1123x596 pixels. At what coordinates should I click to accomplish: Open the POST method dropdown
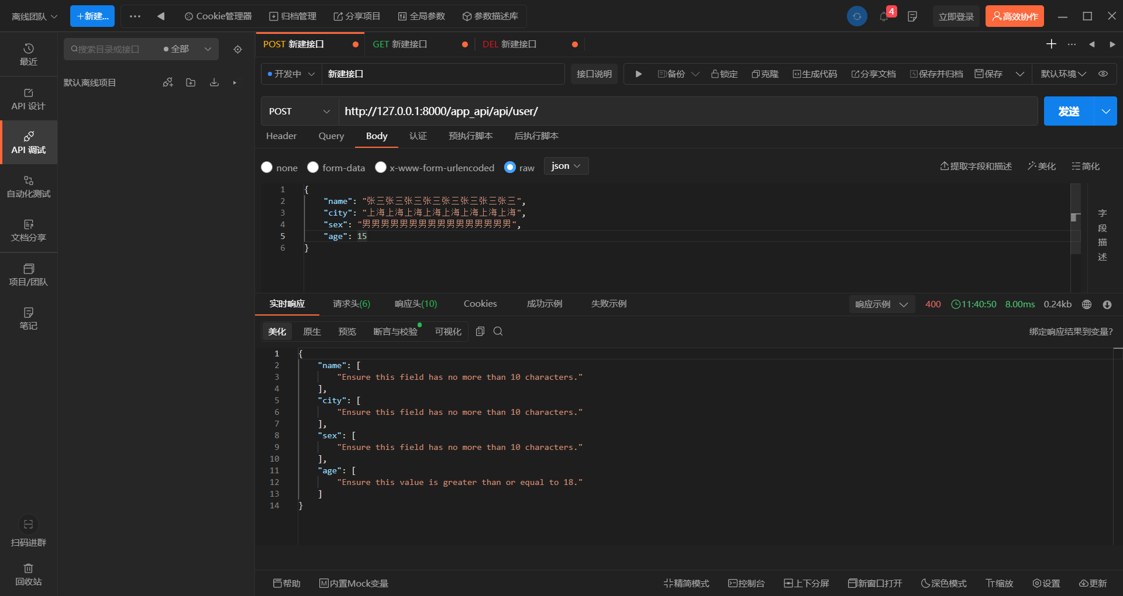(x=299, y=111)
